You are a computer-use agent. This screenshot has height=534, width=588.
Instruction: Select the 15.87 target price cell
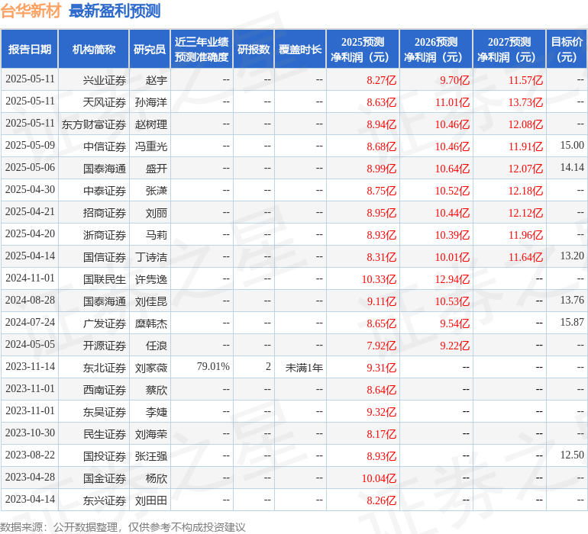coord(571,323)
